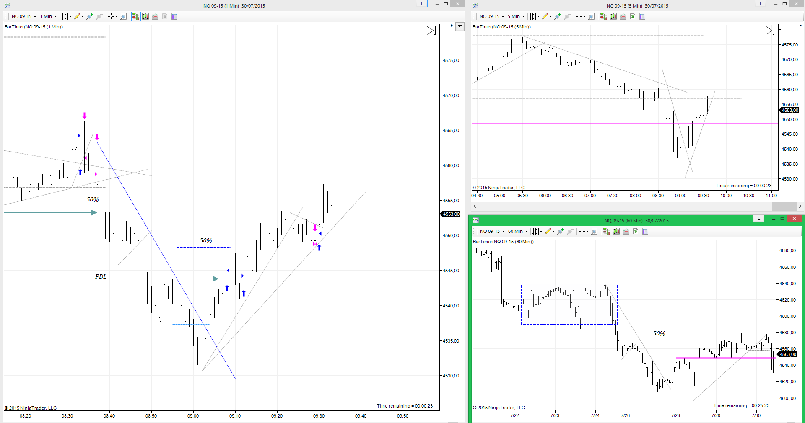Click zoom in icon in 1 Min chart
Screen dimensions: 805x423
(x=89, y=16)
